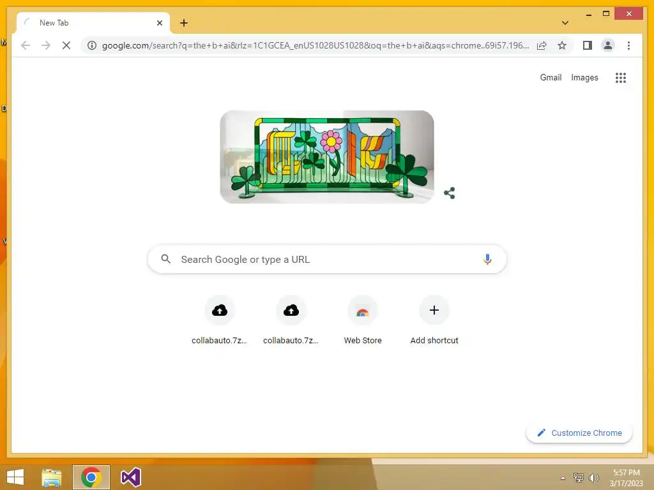
Task: Open Images link
Action: (584, 77)
